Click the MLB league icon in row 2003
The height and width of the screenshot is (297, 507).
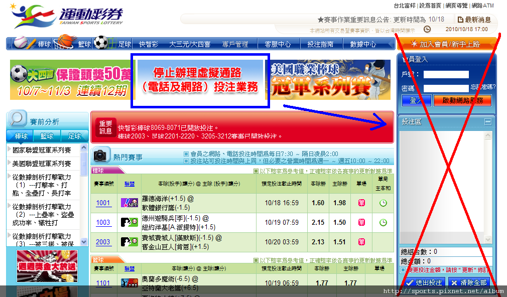tap(130, 242)
